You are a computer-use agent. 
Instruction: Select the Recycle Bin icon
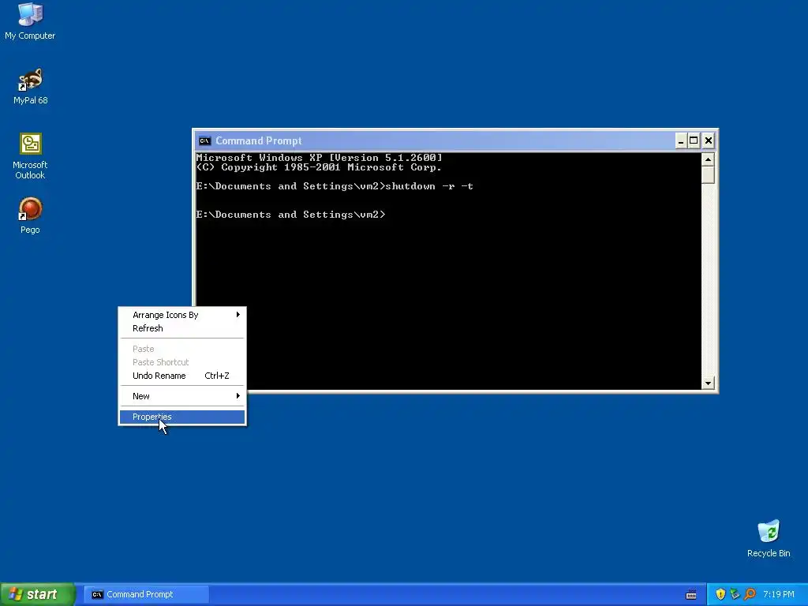pyautogui.click(x=769, y=539)
